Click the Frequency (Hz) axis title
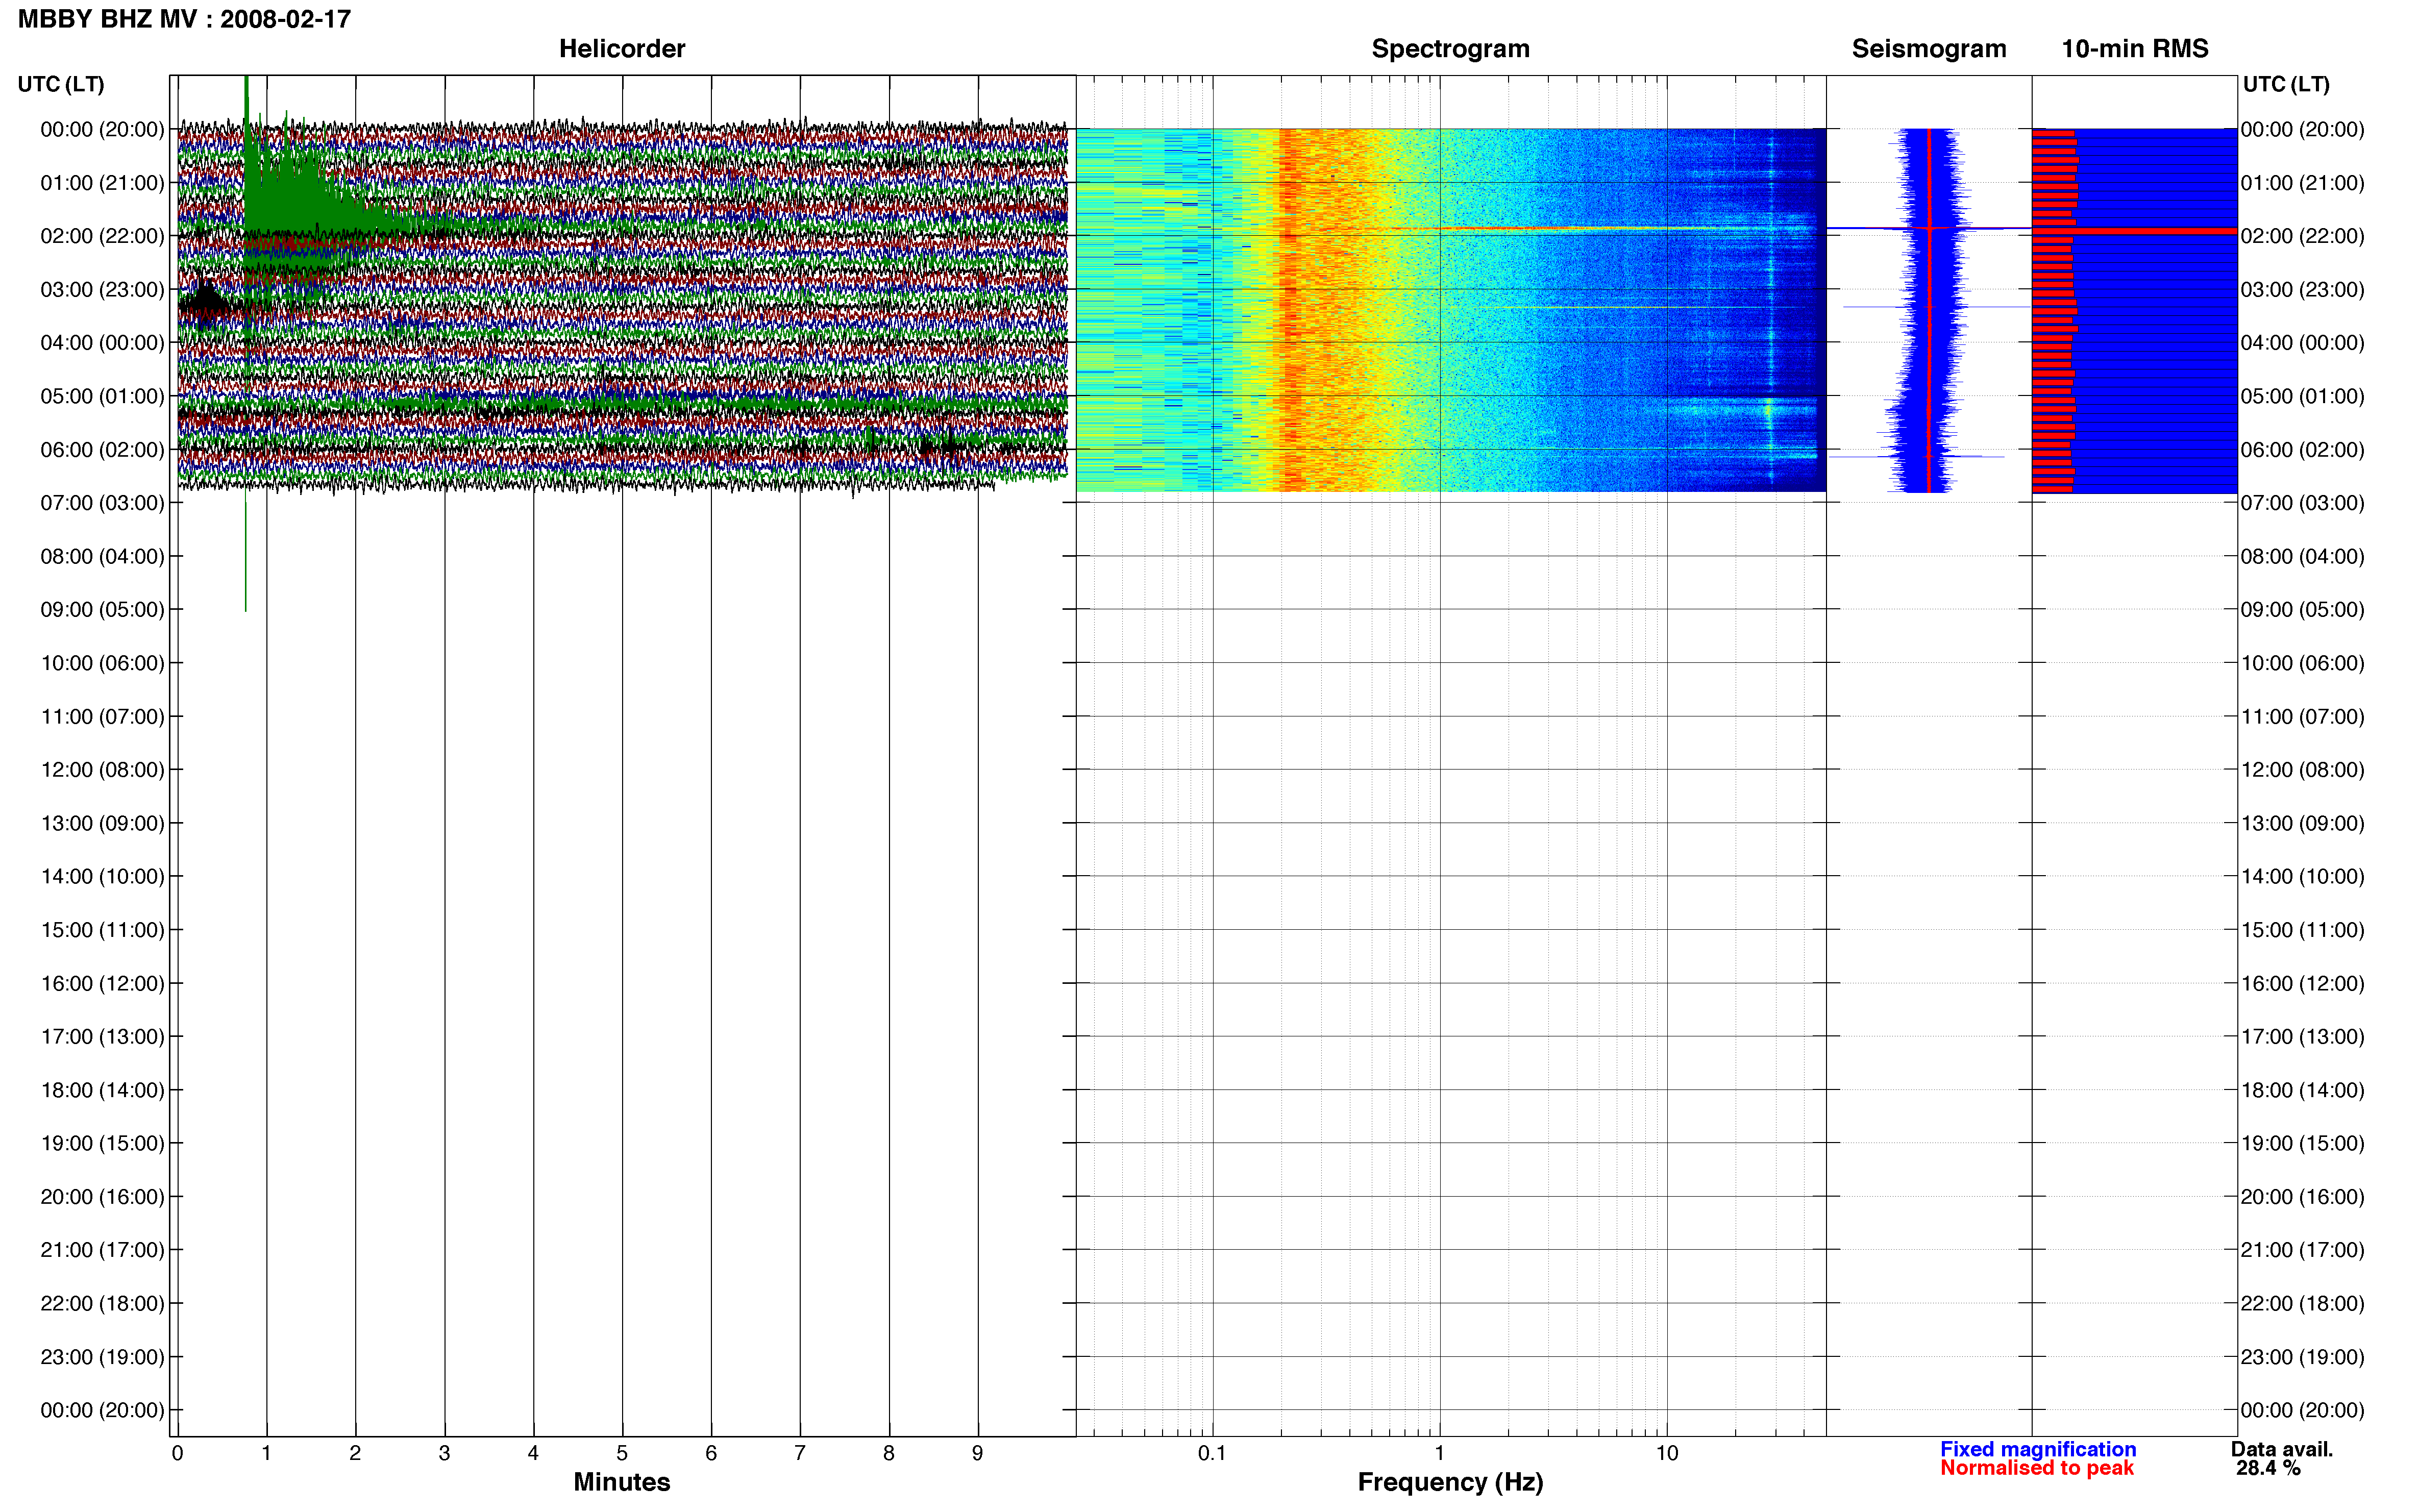2419x1512 pixels. point(1450,1482)
